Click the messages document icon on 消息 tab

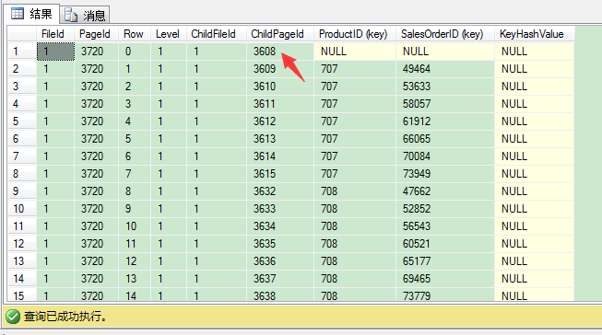pos(71,16)
